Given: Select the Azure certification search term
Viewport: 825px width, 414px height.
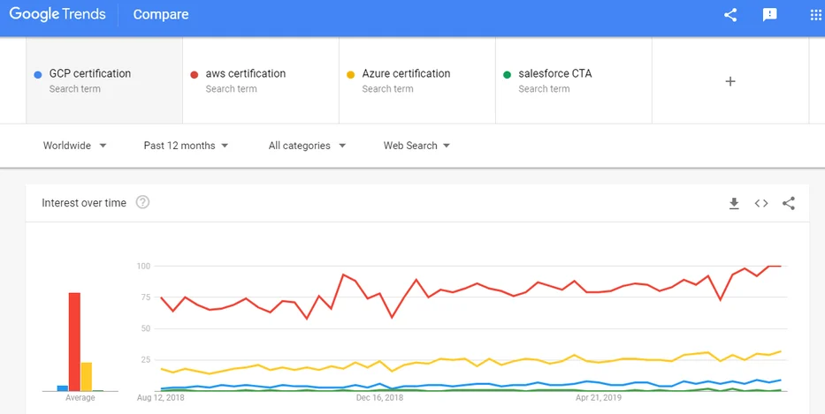Looking at the screenshot, I should pyautogui.click(x=417, y=80).
